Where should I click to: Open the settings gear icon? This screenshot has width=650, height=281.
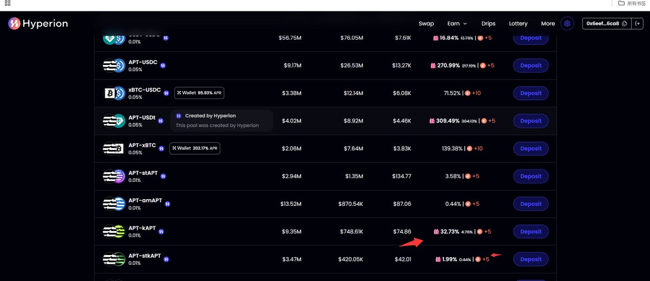567,23
